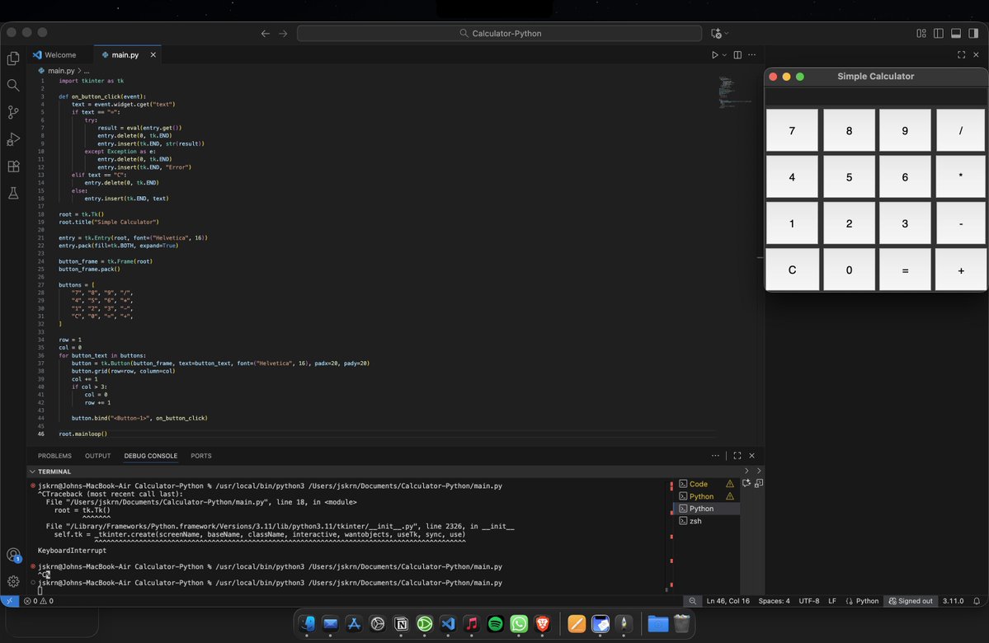Open the run options dropdown arrow
Image resolution: width=989 pixels, height=643 pixels.
(724, 55)
